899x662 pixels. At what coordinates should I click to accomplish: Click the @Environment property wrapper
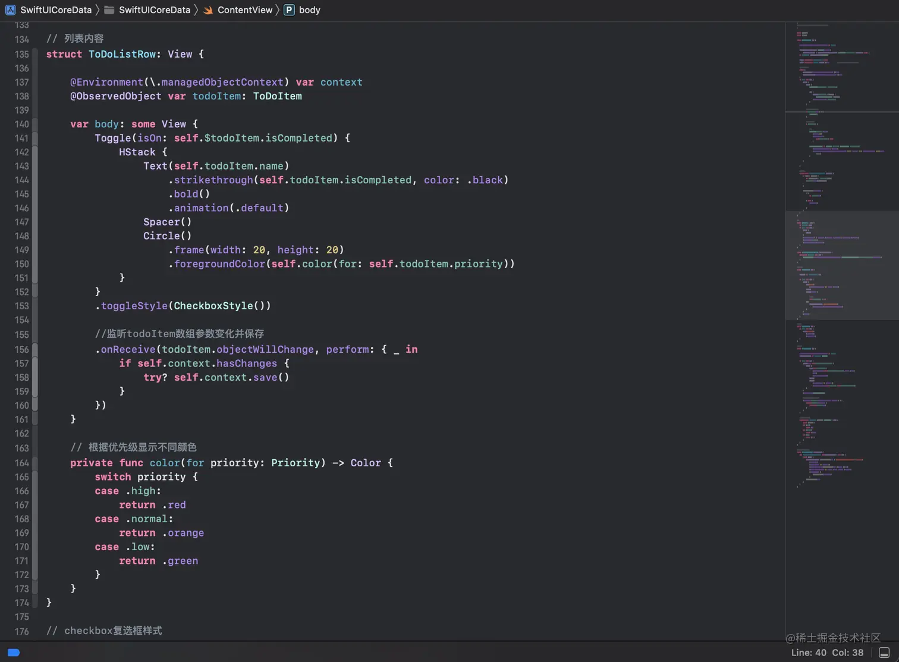pyautogui.click(x=107, y=82)
